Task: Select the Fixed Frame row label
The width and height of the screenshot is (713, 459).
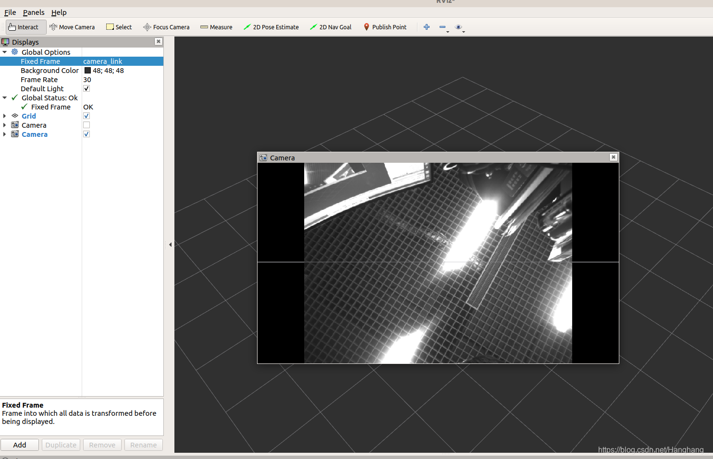Action: 40,61
